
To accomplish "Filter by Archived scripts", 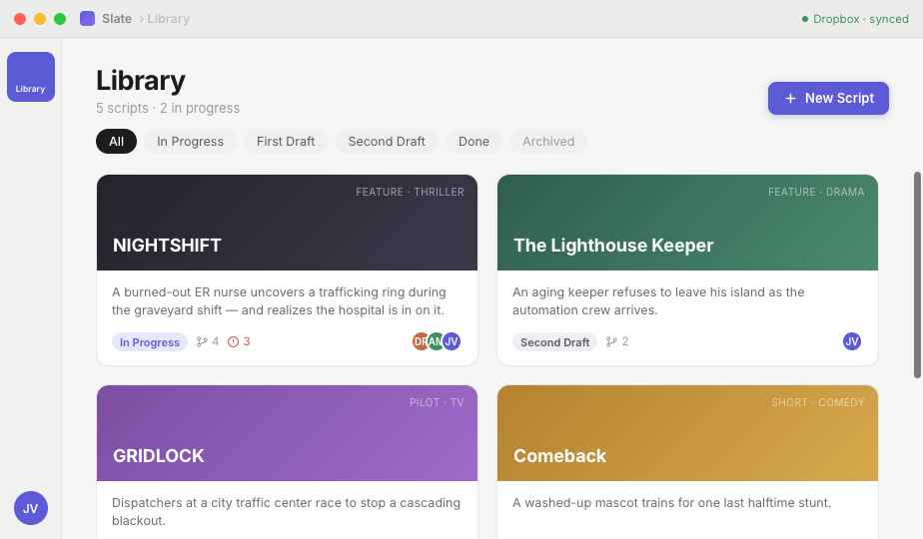I will [x=548, y=141].
